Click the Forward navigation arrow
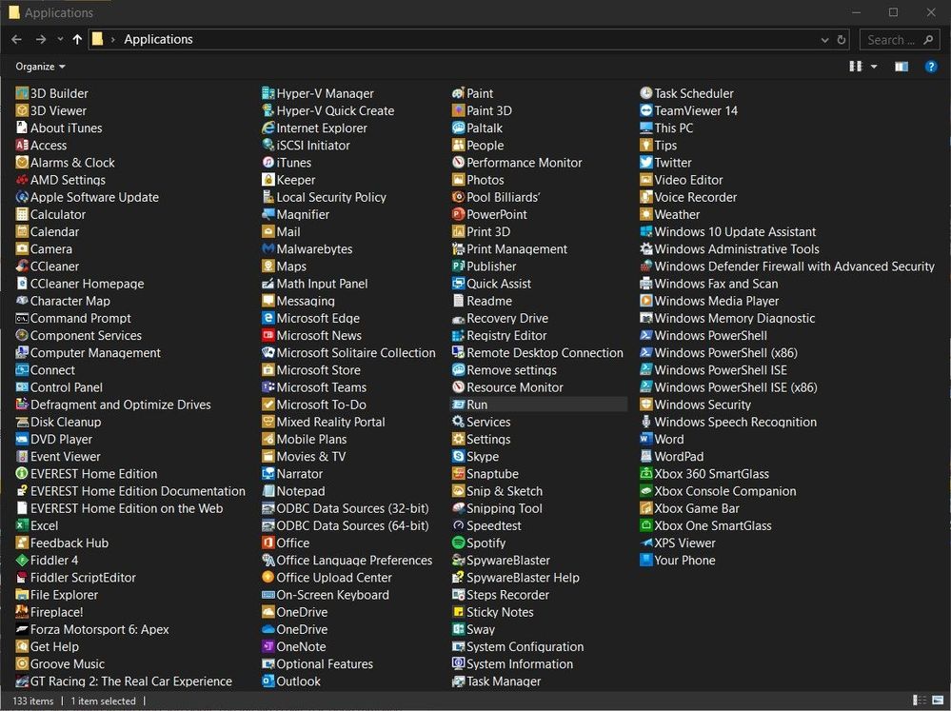The image size is (951, 711). pos(41,39)
